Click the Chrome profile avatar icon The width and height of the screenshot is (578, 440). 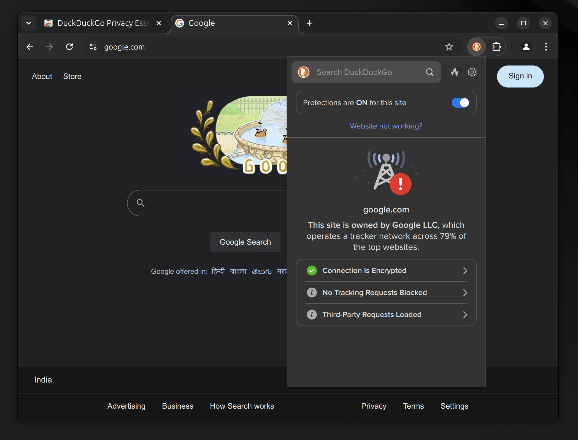pyautogui.click(x=525, y=46)
